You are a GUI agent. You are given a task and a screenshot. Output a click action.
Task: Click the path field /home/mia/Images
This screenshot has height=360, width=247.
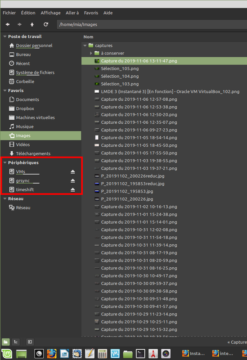click(x=152, y=24)
